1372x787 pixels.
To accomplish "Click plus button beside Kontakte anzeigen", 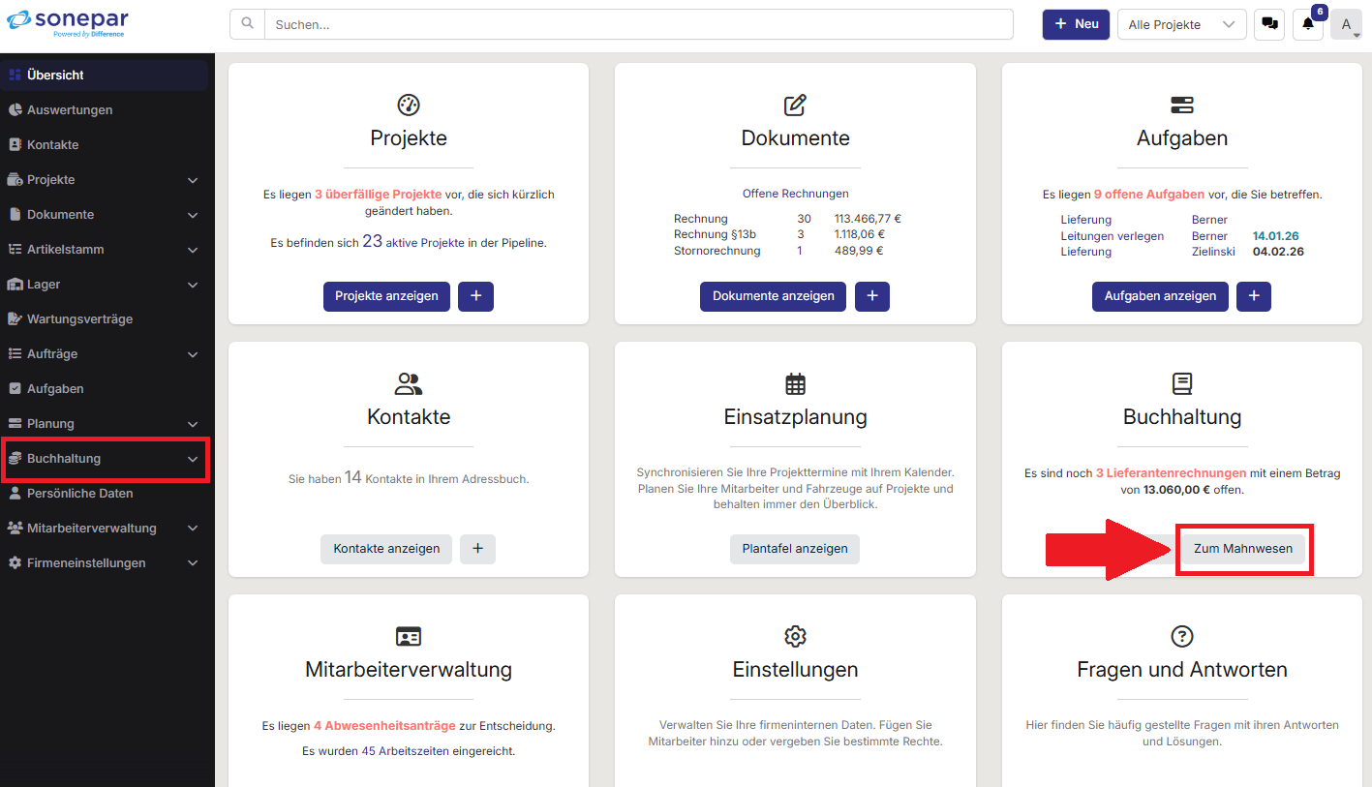I will (477, 549).
